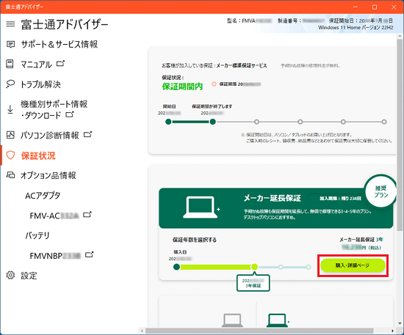Open オプション品情報 in the sidebar
Viewport: 404px width, 335px height.
(x=48, y=175)
